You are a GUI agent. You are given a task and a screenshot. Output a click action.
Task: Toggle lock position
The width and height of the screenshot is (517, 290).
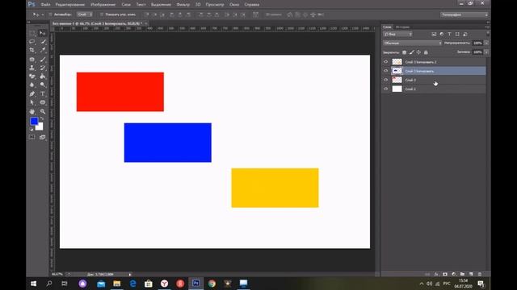(x=418, y=52)
